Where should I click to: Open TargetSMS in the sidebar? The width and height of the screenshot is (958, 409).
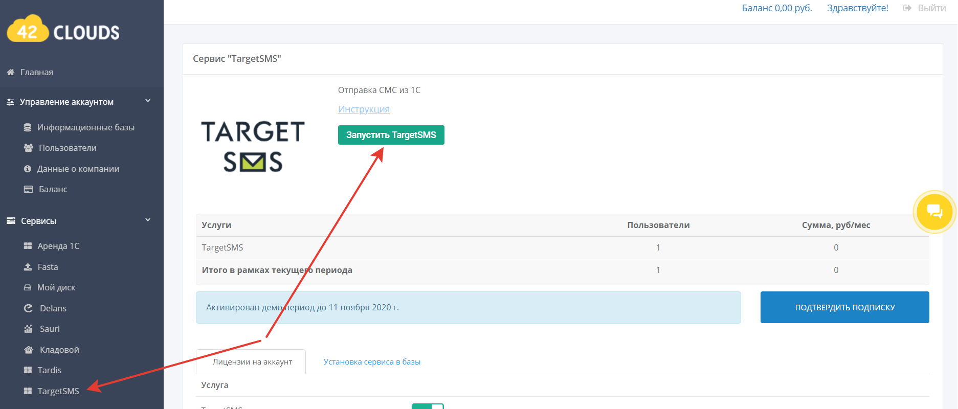click(x=58, y=391)
